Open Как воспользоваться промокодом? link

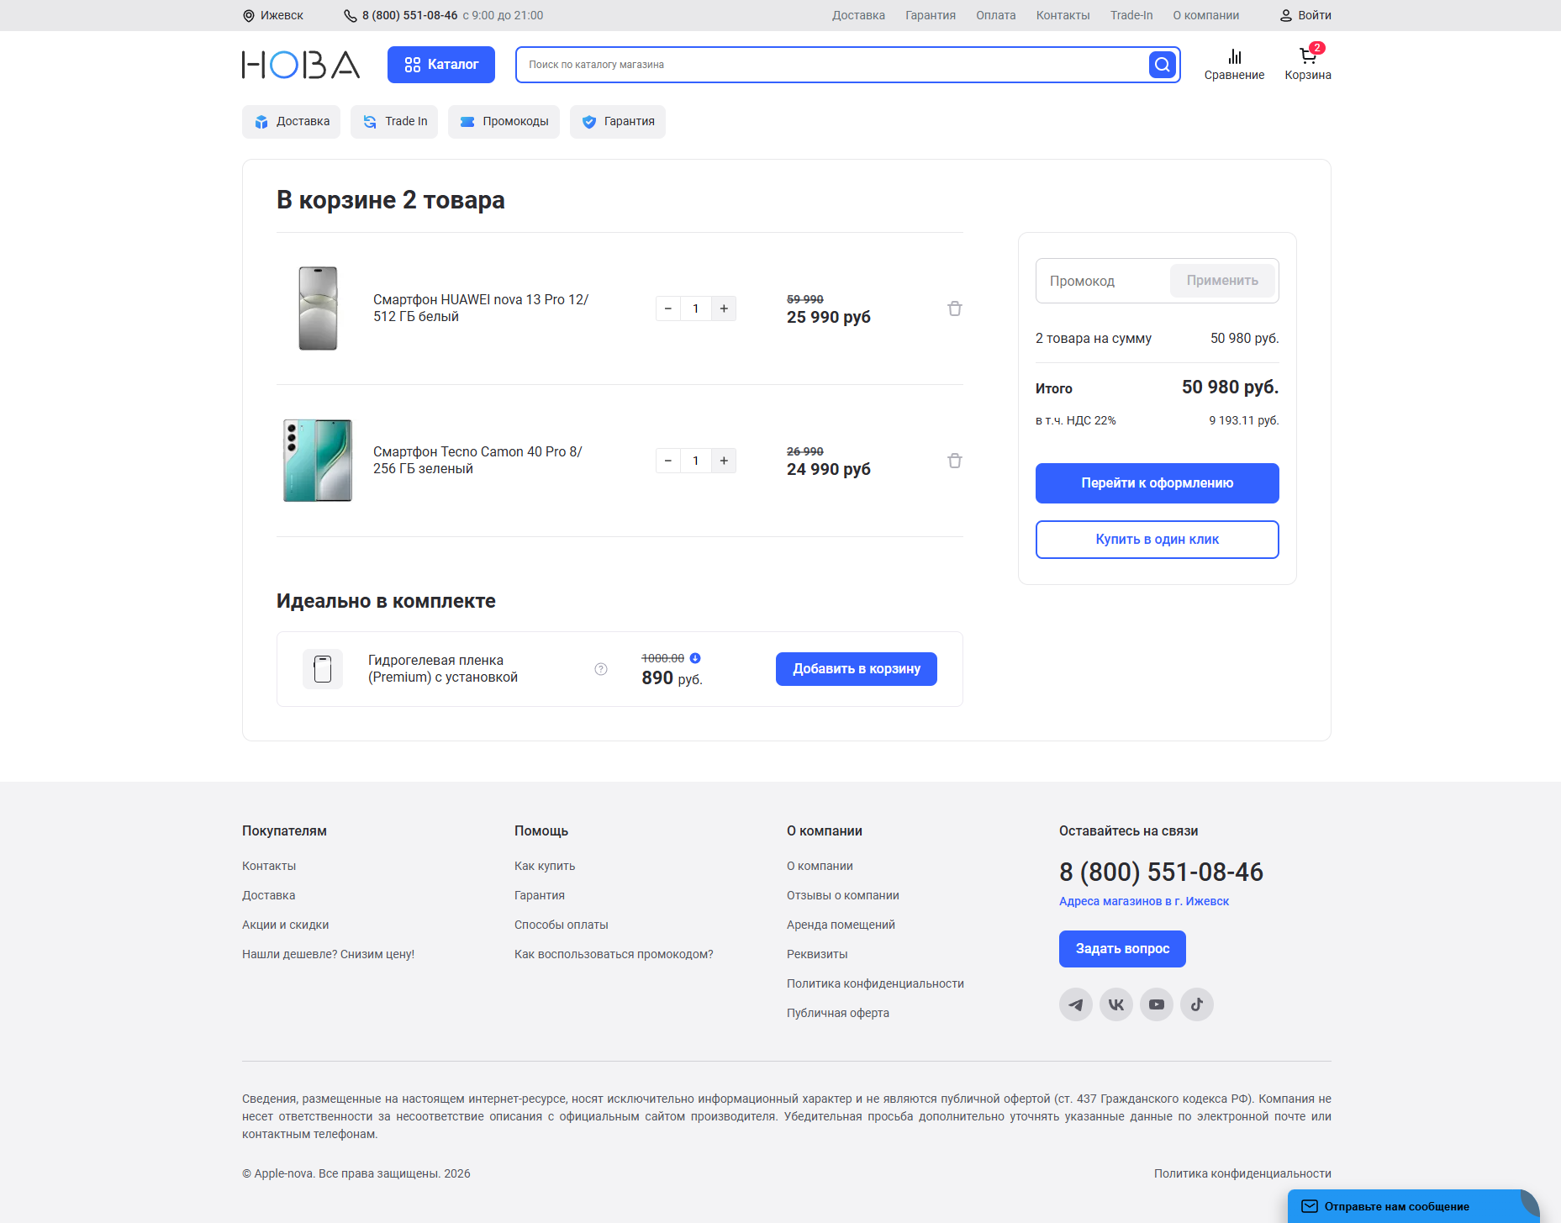tap(614, 954)
